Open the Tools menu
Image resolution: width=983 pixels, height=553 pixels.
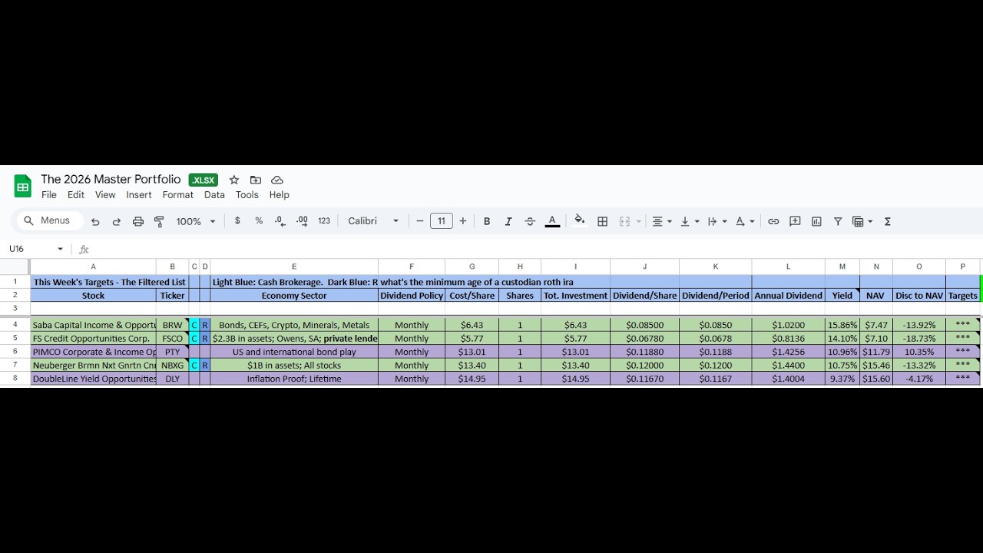click(x=247, y=195)
